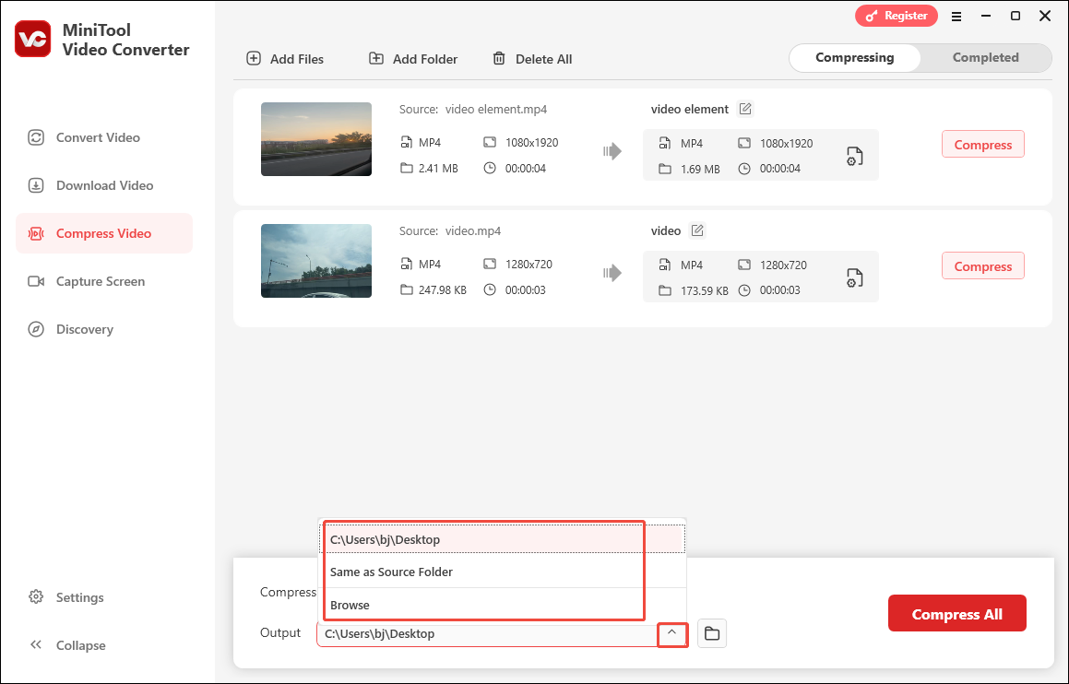Choose "Browse" in the output dropdown
Screen dimensions: 1069x684
pos(349,605)
